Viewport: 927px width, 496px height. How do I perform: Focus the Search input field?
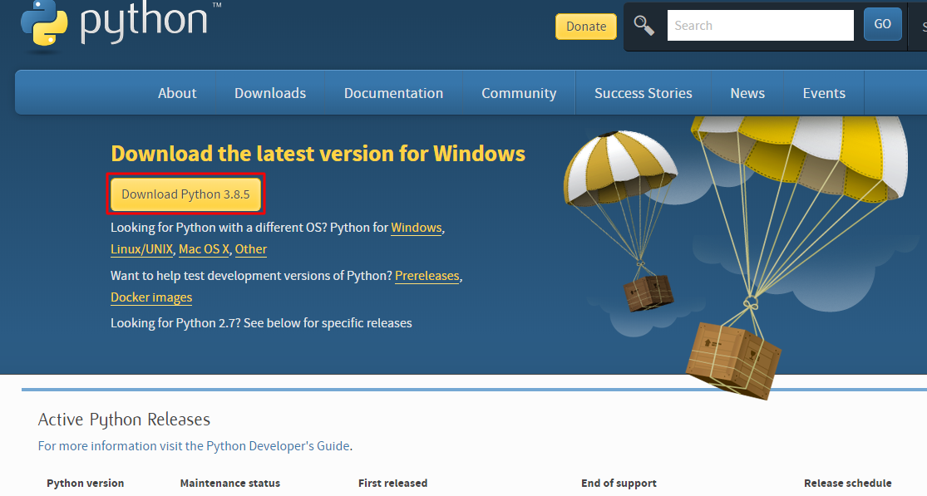[x=760, y=26]
